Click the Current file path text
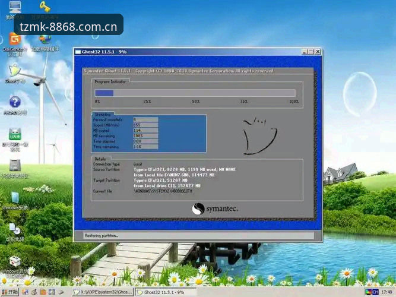 pyautogui.click(x=163, y=191)
